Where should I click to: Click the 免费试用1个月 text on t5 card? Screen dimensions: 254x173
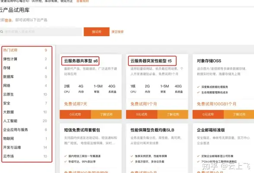pyautogui.click(x=144, y=104)
